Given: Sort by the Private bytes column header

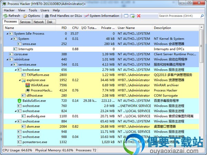Looking at the screenshot, I should point(107,28).
